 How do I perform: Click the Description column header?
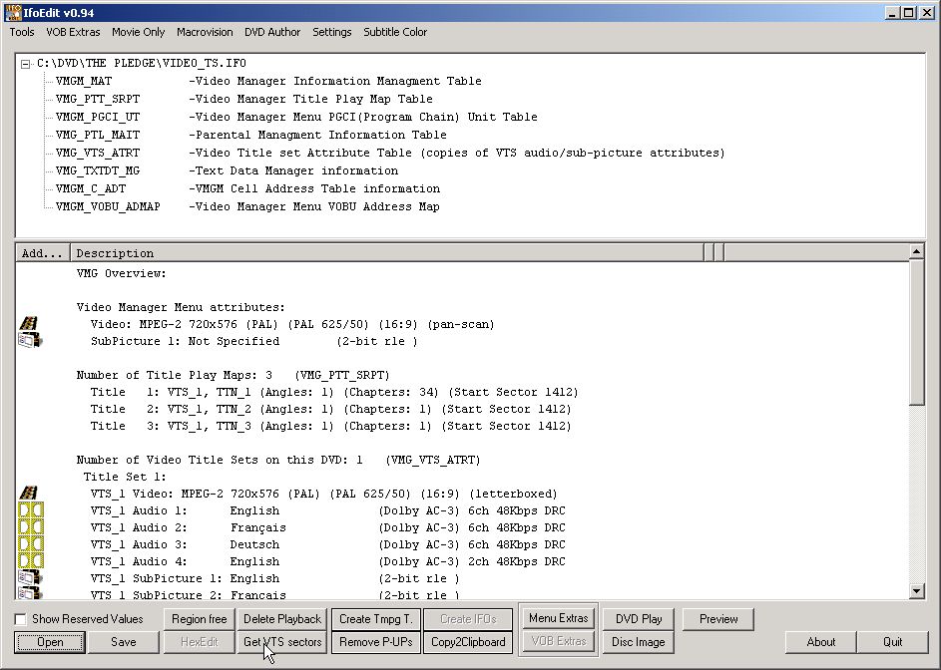coord(387,253)
